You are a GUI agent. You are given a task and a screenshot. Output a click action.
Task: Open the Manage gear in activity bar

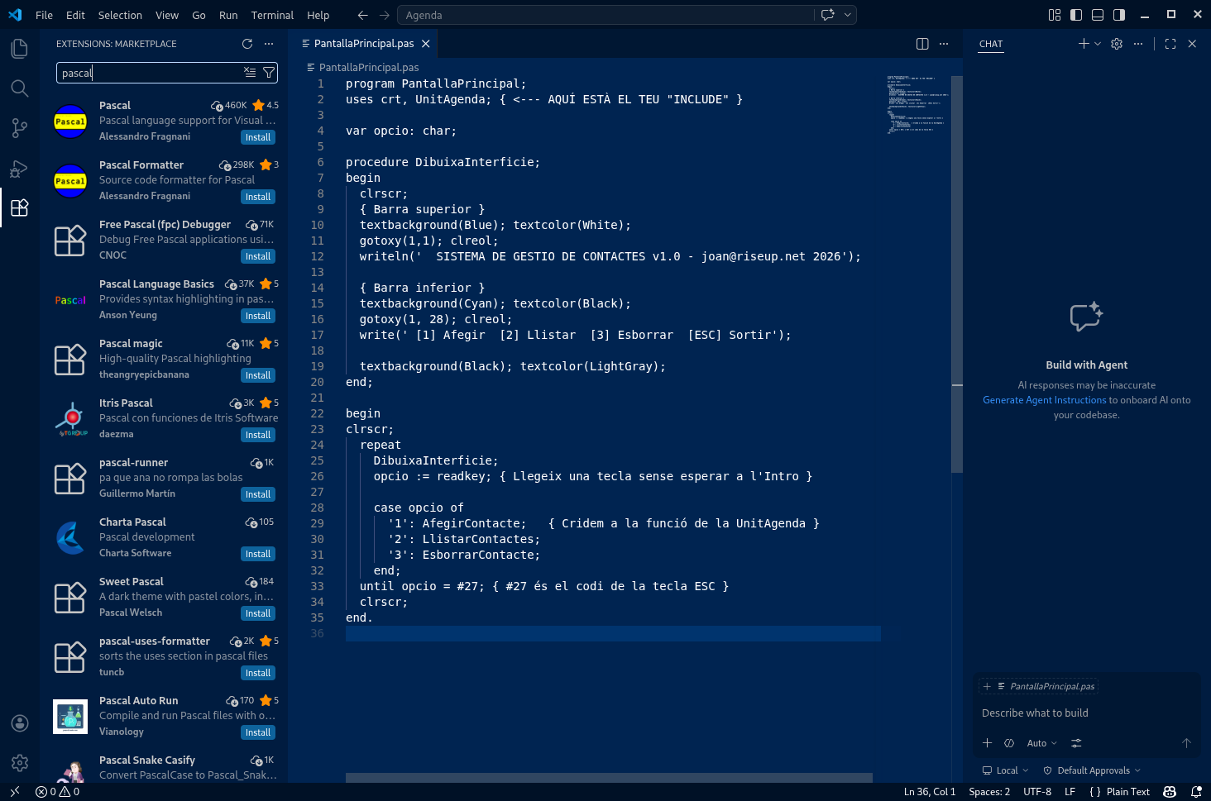[x=20, y=763]
